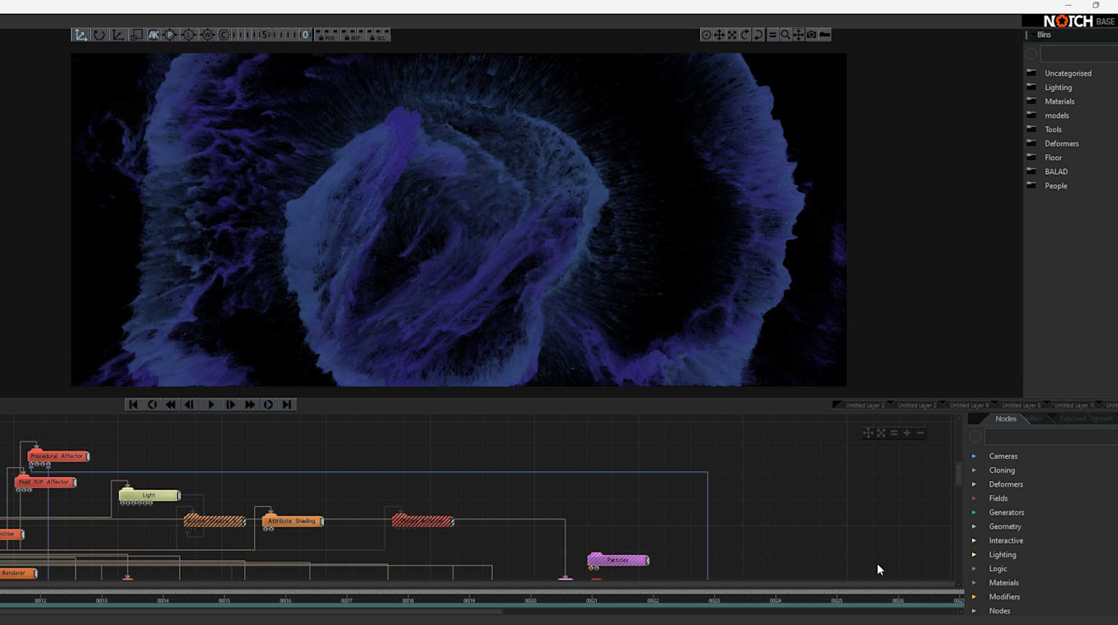Select the rotate tool in top toolbar
Viewport: 1118px width, 625px height.
pyautogui.click(x=99, y=35)
